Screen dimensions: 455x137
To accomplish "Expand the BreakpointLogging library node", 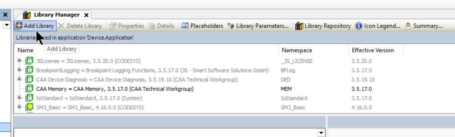I will 20,70.
